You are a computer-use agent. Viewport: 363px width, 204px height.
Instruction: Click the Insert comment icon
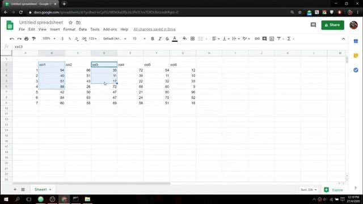(264, 39)
